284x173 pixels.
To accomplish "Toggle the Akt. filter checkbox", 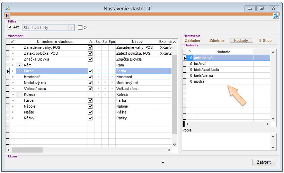I will [x=10, y=27].
